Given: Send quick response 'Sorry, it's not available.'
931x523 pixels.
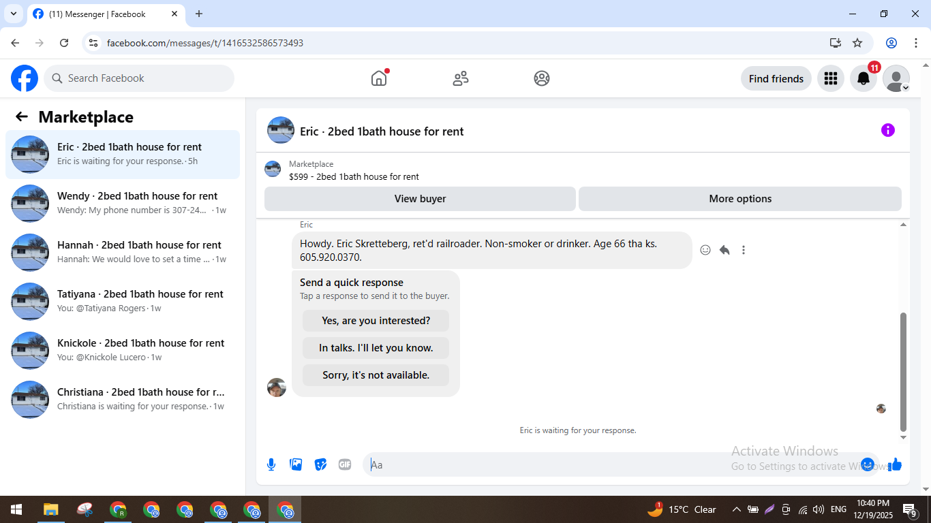Looking at the screenshot, I should [x=376, y=375].
